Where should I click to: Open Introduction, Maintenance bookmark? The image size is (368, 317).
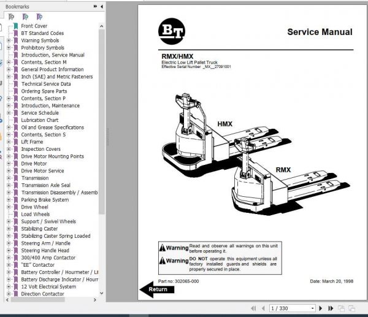50,105
